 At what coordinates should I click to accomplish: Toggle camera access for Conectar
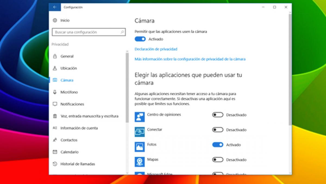218,130
